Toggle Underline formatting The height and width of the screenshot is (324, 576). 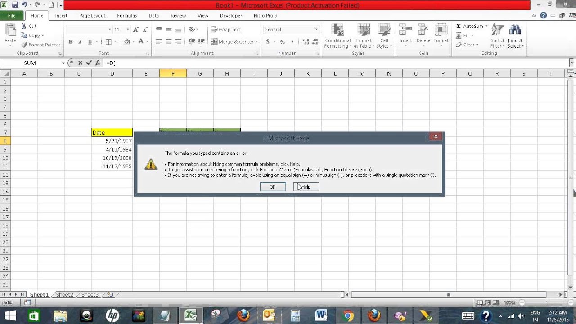pos(90,42)
